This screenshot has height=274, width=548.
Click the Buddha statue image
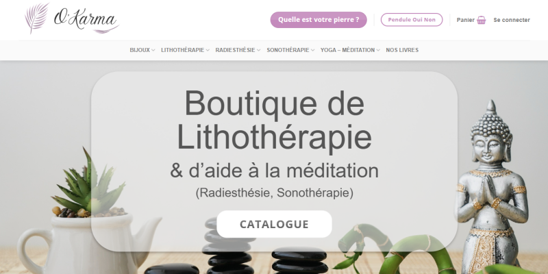point(492,187)
